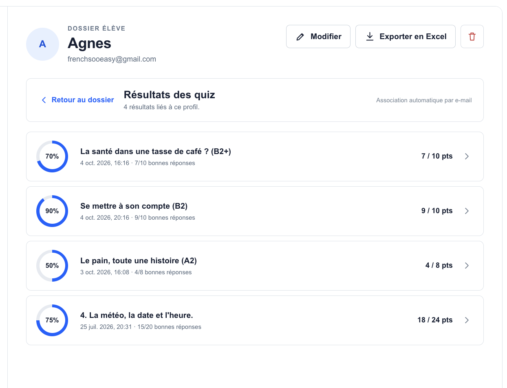Click Association automatique par e-mail text
The image size is (507, 388).
(424, 100)
